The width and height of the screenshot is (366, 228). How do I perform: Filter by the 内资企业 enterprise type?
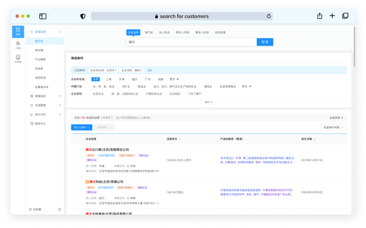point(98,94)
